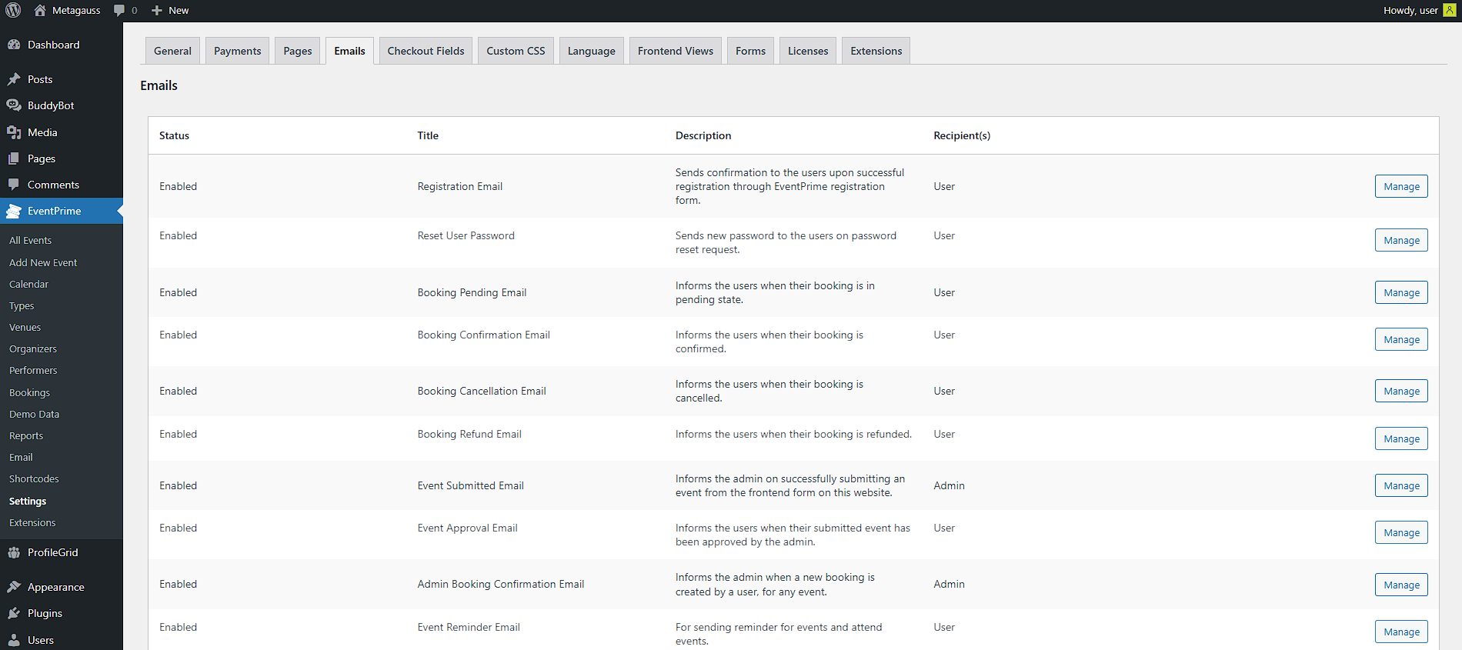Click the Users icon in sidebar

14,640
